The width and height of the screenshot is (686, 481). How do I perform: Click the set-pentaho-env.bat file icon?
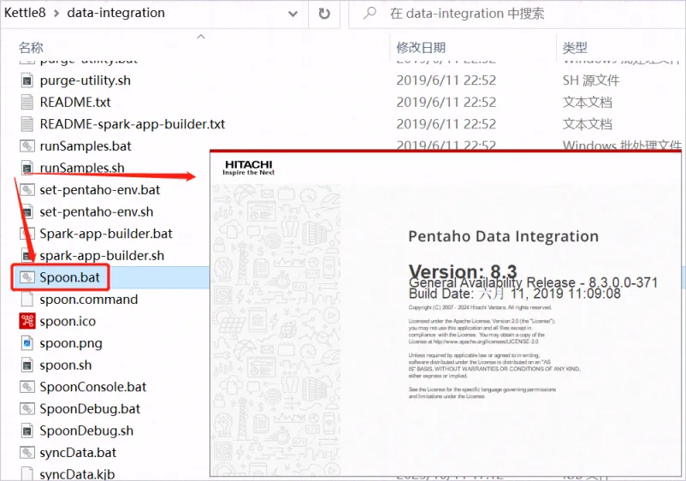click(x=27, y=190)
